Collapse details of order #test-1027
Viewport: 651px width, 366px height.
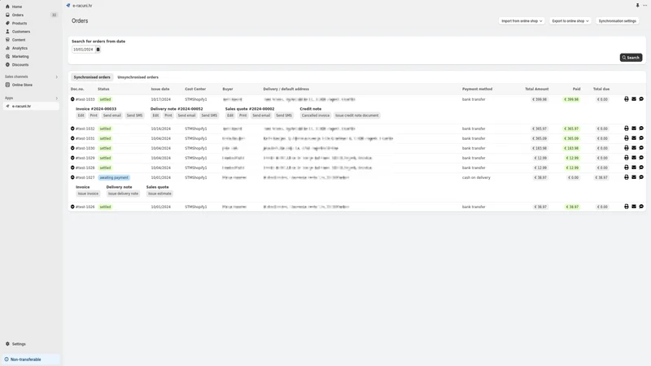click(72, 177)
